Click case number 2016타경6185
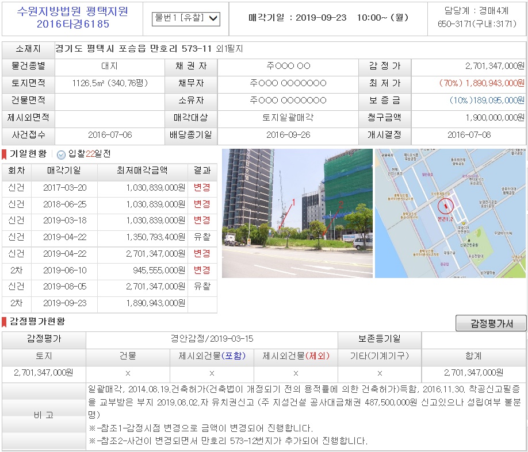528x452 pixels. pyautogui.click(x=72, y=24)
